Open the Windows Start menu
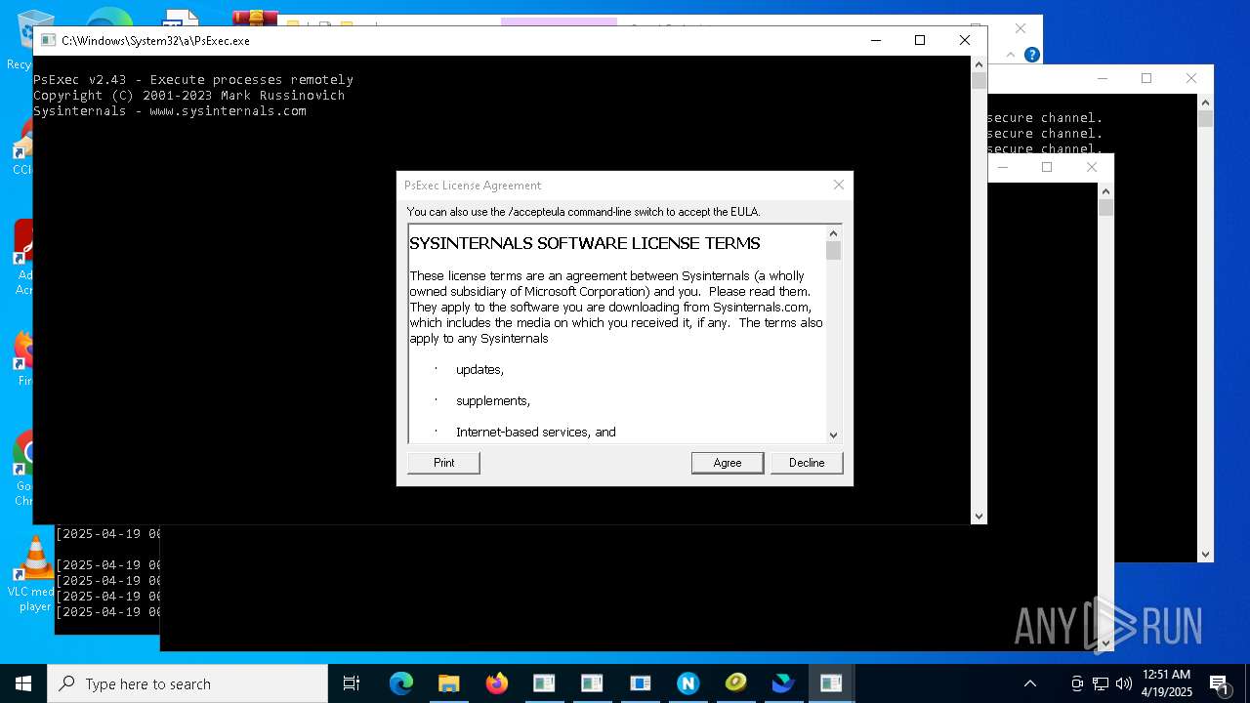This screenshot has height=703, width=1250. (x=23, y=683)
